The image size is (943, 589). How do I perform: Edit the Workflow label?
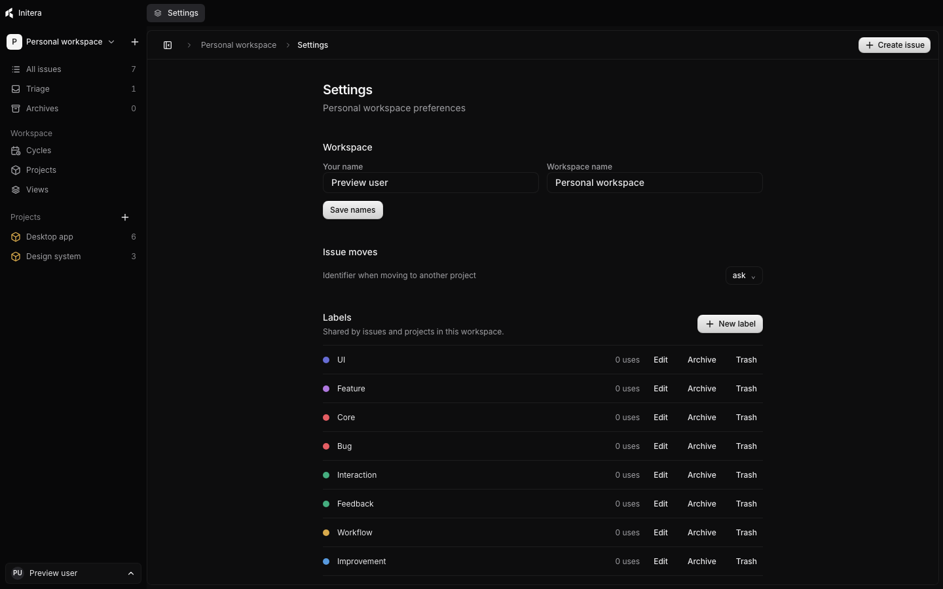pos(661,533)
